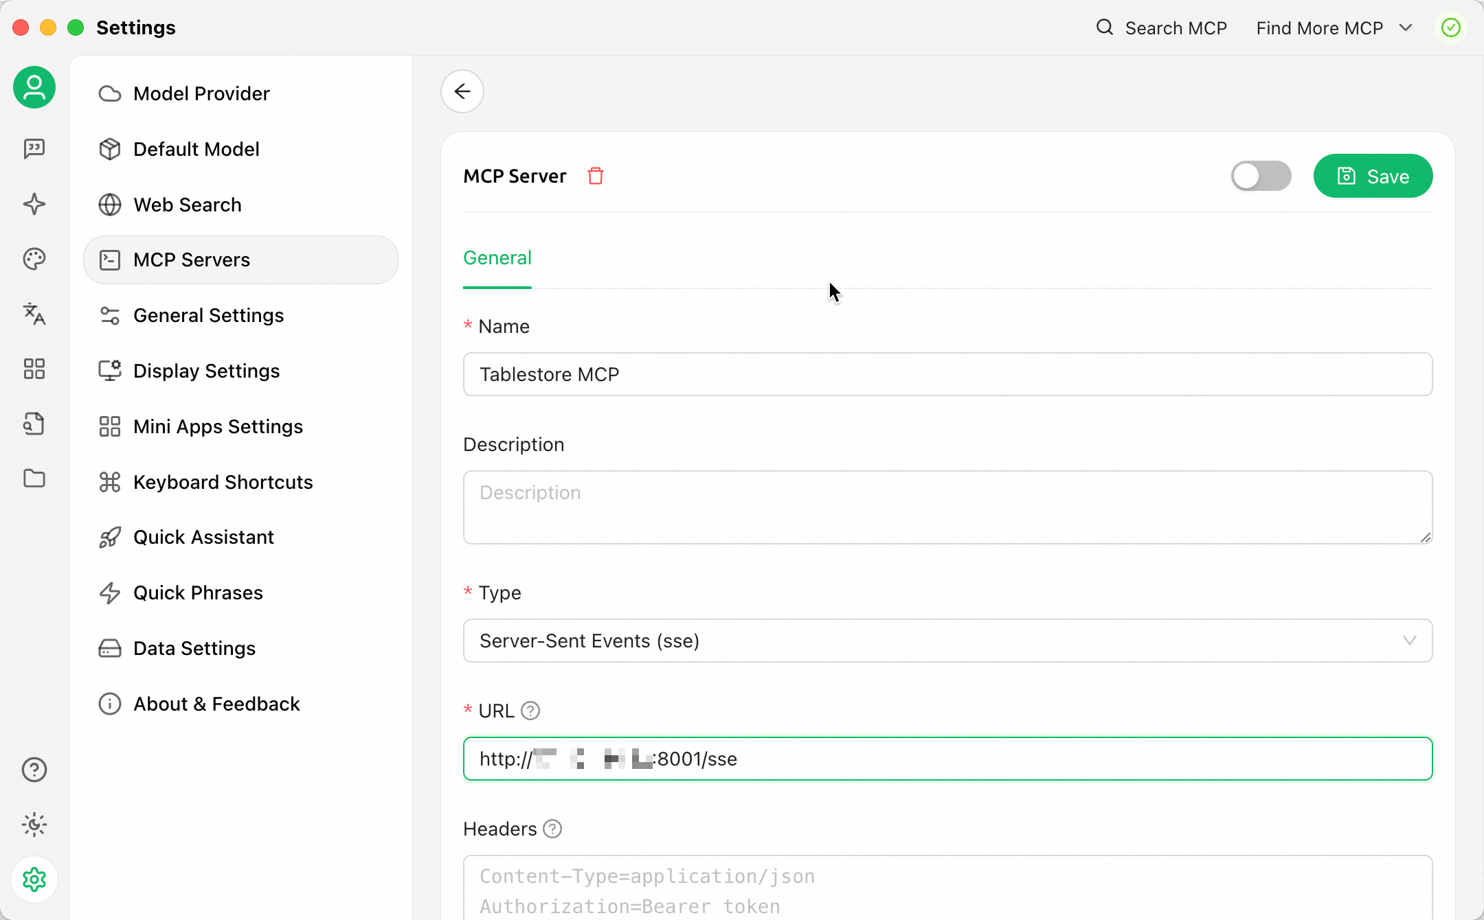1484x920 pixels.
Task: Open the translate sidebar icon
Action: 34,314
